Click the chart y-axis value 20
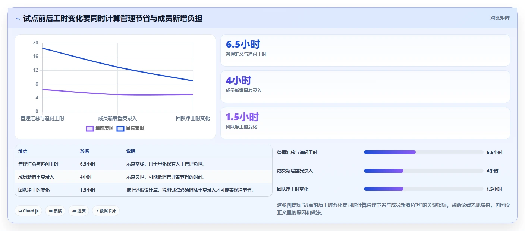The height and width of the screenshot is (231, 525). click(x=35, y=43)
